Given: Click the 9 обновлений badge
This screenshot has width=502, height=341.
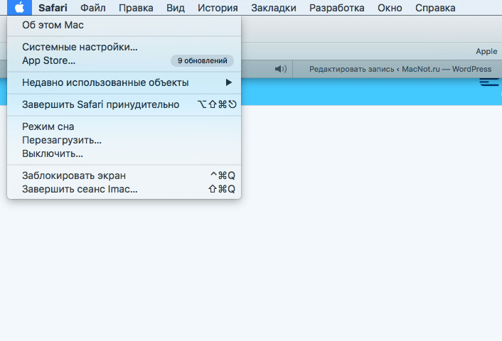Looking at the screenshot, I should coord(203,60).
